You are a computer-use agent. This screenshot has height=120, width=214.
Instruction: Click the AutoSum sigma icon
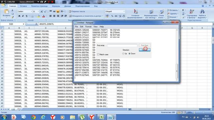click(x=183, y=10)
